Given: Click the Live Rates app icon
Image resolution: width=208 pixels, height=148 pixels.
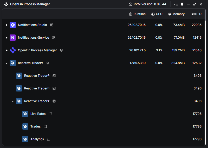Looking at the screenshot, I should [25, 114].
